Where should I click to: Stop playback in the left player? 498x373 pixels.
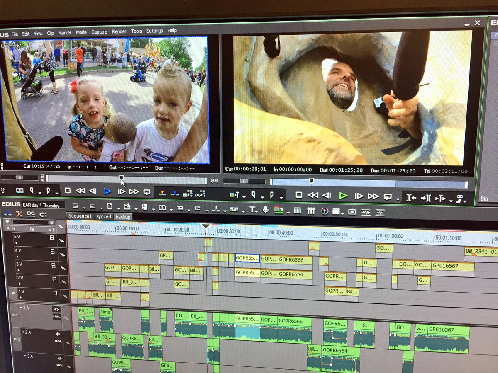[x=68, y=191]
